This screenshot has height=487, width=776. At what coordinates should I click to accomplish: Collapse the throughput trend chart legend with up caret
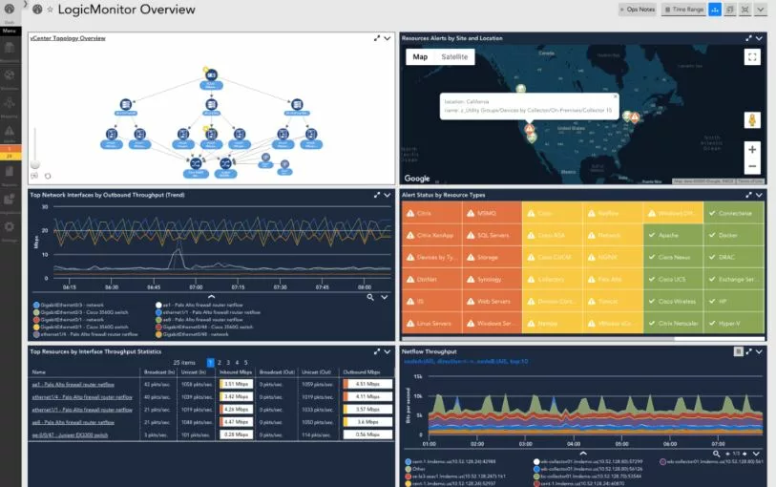tap(211, 296)
